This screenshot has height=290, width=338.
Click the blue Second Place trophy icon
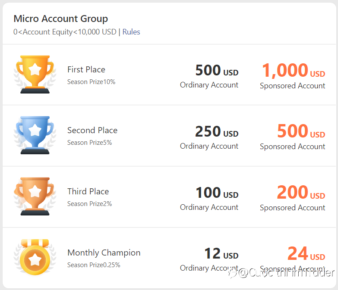[x=35, y=135]
